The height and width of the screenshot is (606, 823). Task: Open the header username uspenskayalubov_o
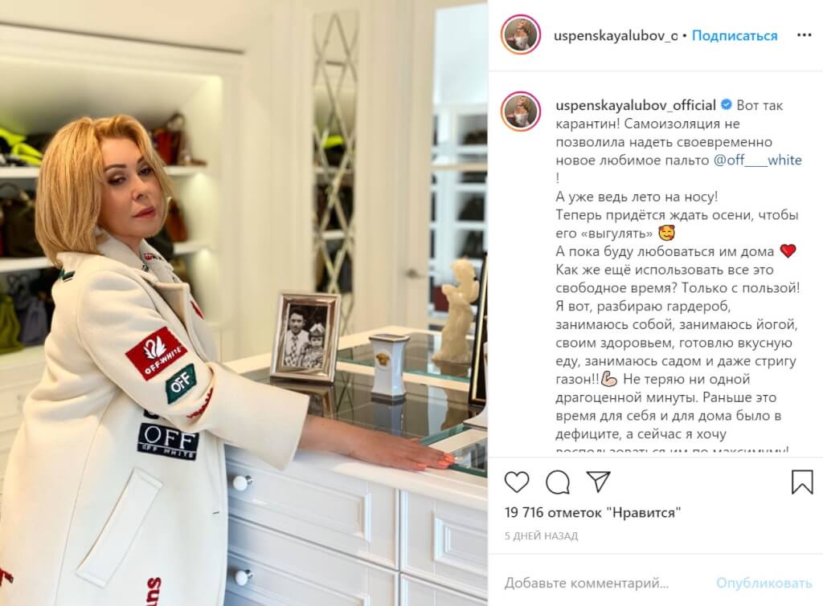coord(616,35)
